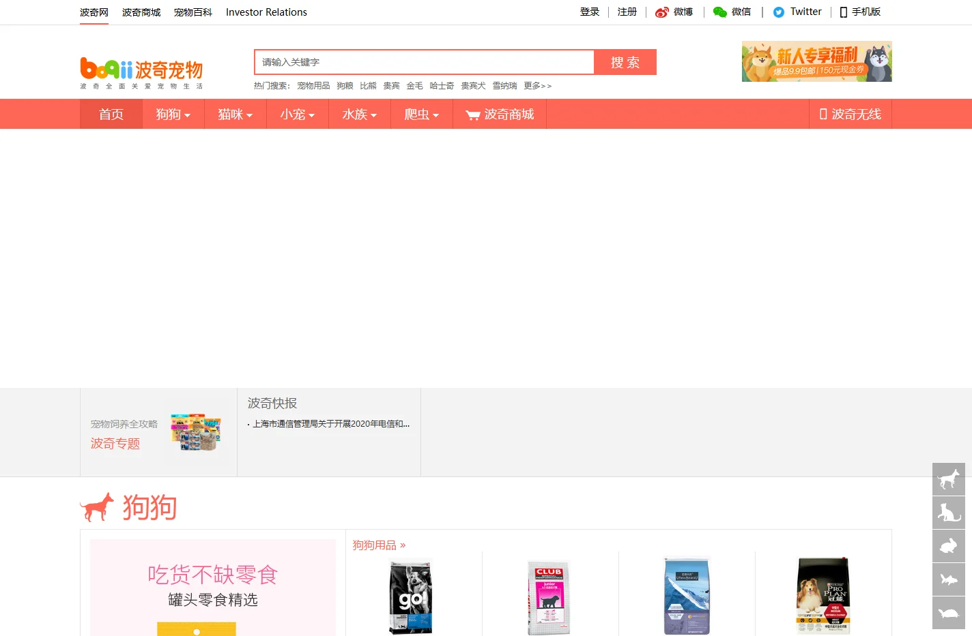Click hot search term 狗粮
972x636 pixels.
pos(345,86)
